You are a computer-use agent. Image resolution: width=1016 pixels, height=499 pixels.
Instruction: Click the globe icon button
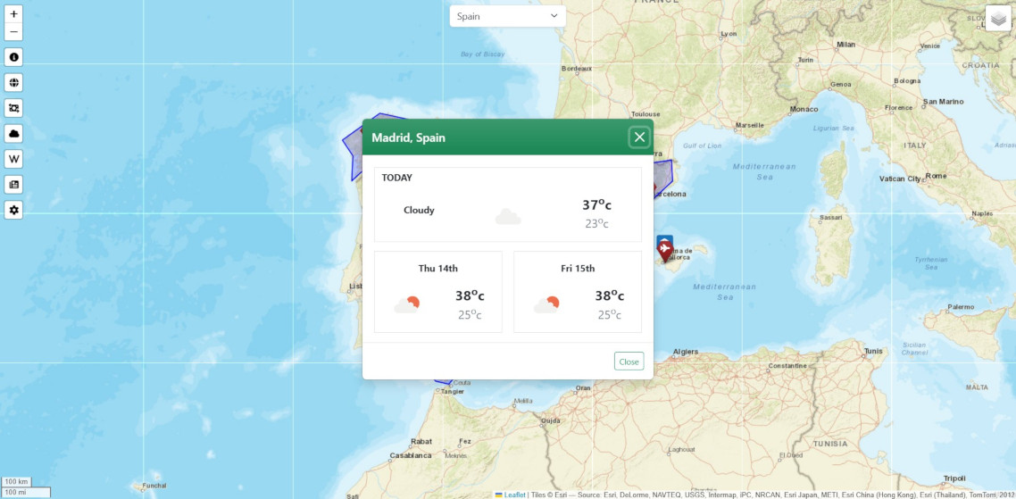13,83
